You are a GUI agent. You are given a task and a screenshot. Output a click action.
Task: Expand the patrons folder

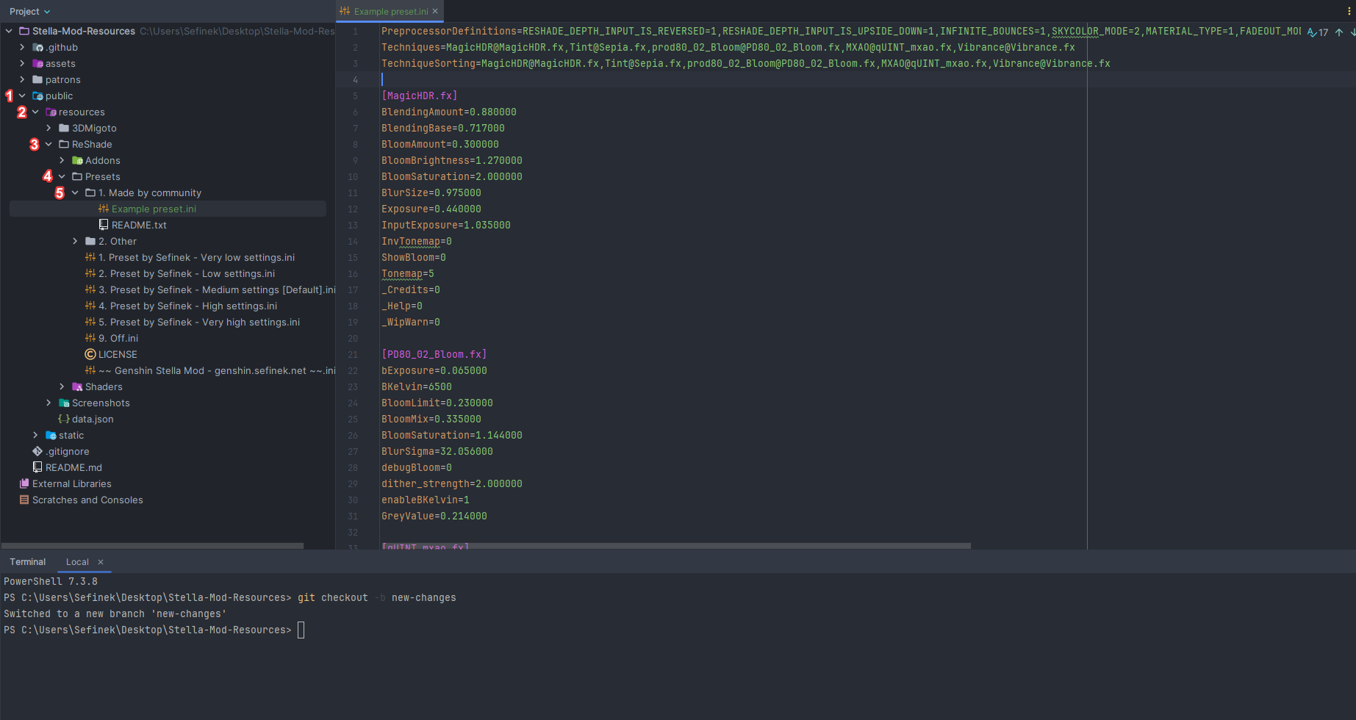22,79
